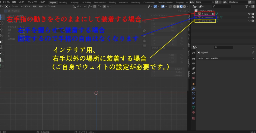Open the Modifier properties wrench tab
Screen dimensions: 256x133
[x=193, y=89]
